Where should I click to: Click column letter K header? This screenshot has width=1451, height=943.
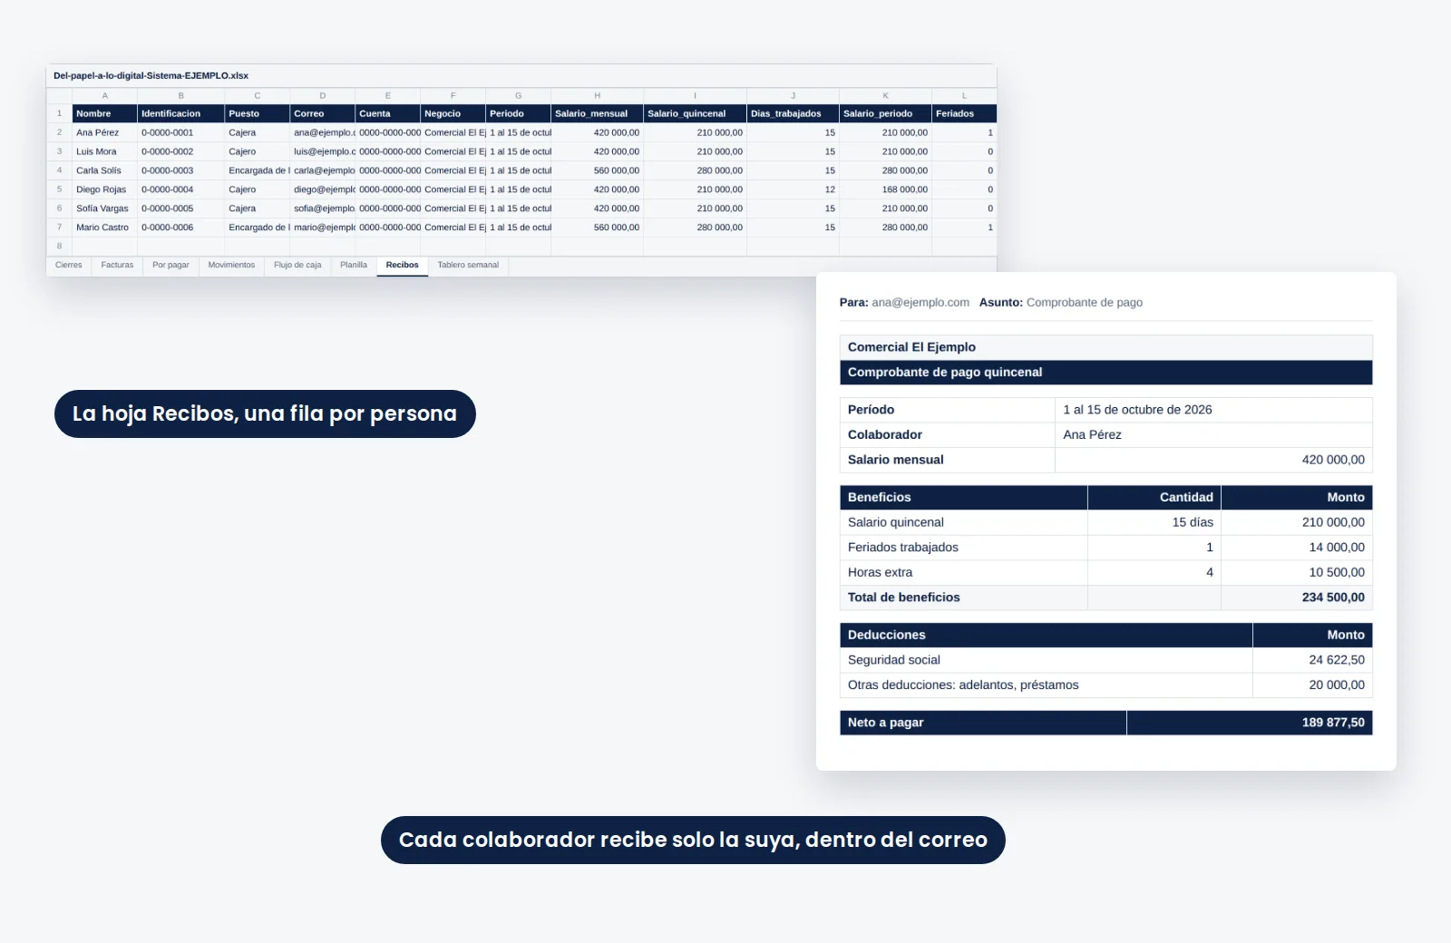pos(885,96)
